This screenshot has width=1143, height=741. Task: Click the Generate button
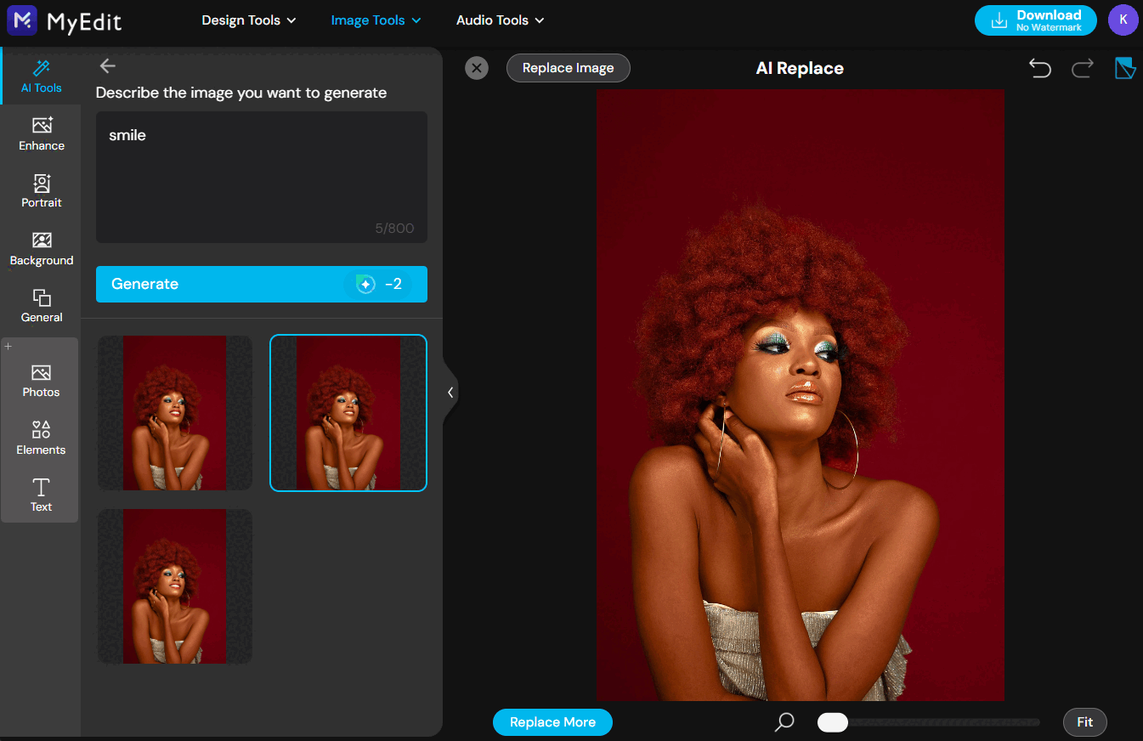tap(261, 284)
